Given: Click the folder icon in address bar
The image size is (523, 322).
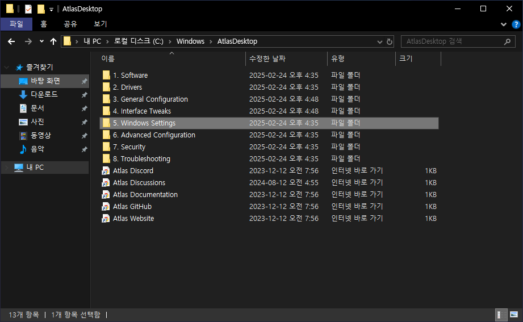Looking at the screenshot, I should [x=68, y=41].
